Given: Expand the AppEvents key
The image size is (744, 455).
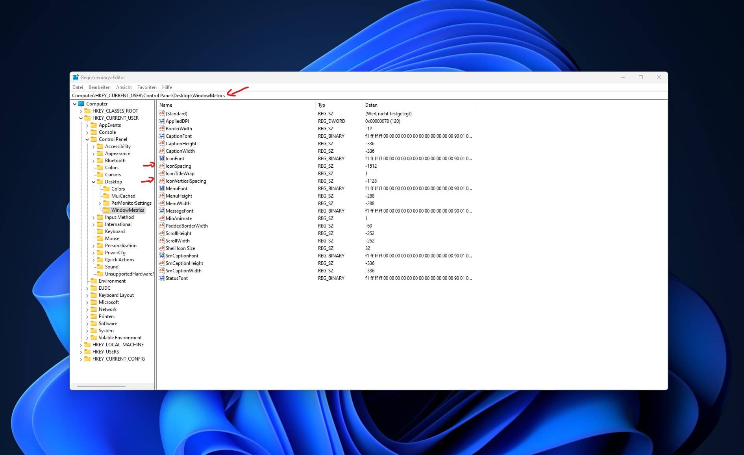Looking at the screenshot, I should pyautogui.click(x=87, y=126).
